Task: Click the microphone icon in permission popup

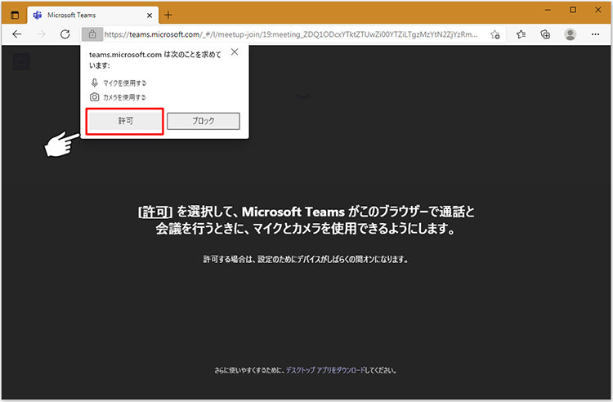Action: click(94, 83)
